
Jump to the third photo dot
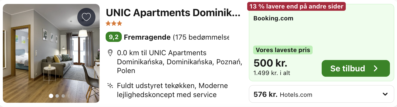63,96
